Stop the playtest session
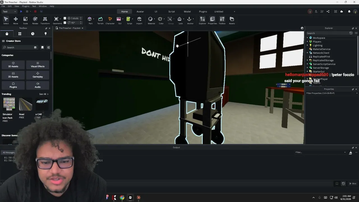Image resolution: width=359 pixels, height=202 pixels. coord(35,12)
